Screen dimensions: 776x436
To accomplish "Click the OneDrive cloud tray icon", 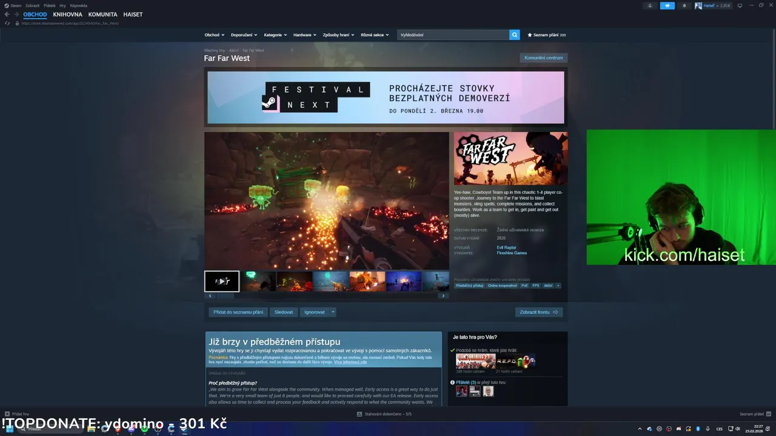I will pos(649,429).
